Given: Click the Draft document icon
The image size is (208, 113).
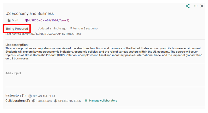Looking at the screenshot, I should click(x=9, y=20).
